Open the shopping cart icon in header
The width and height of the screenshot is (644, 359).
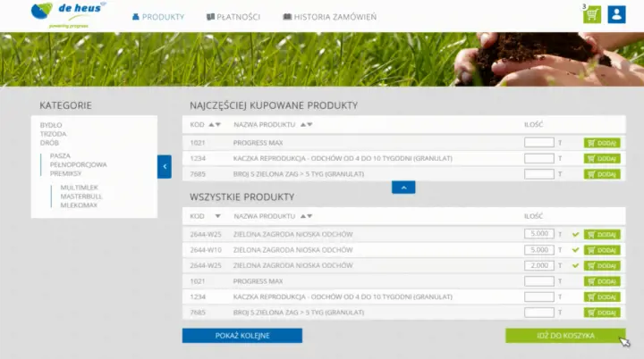coord(590,15)
